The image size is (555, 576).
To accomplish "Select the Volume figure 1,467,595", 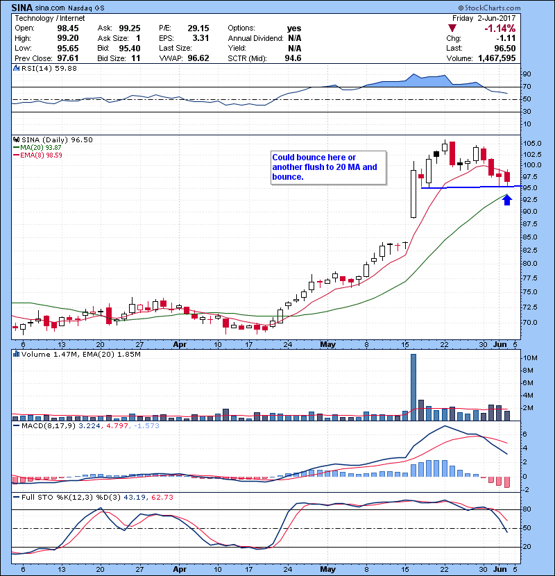I will pyautogui.click(x=497, y=58).
